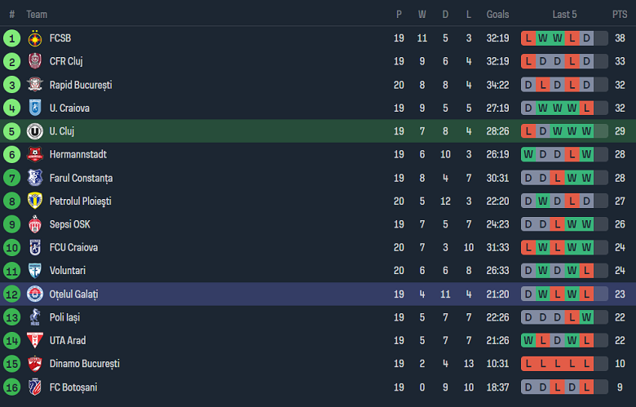The width and height of the screenshot is (636, 407).
Task: Click UTA Arad's first Last 5 win box
Action: [x=528, y=340]
